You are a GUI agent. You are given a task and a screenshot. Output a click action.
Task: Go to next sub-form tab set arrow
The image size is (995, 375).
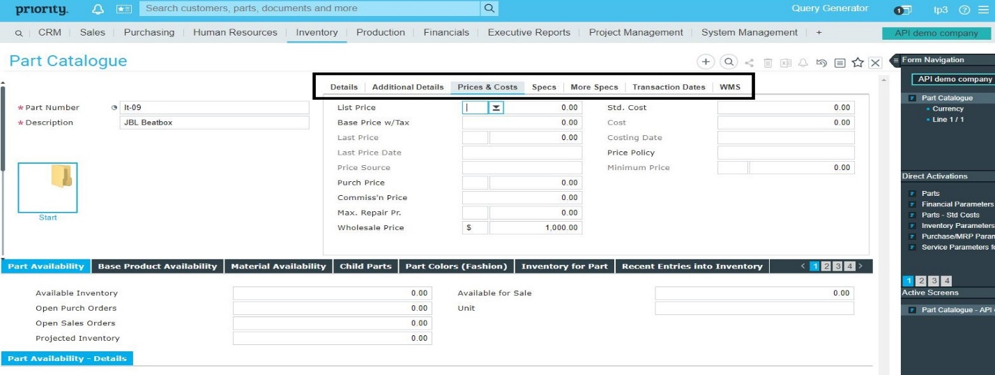(860, 266)
